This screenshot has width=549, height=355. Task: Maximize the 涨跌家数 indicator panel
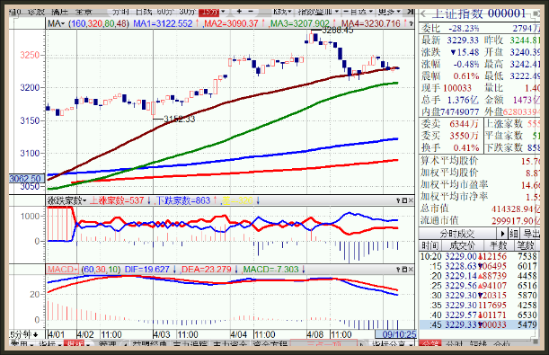[404, 200]
